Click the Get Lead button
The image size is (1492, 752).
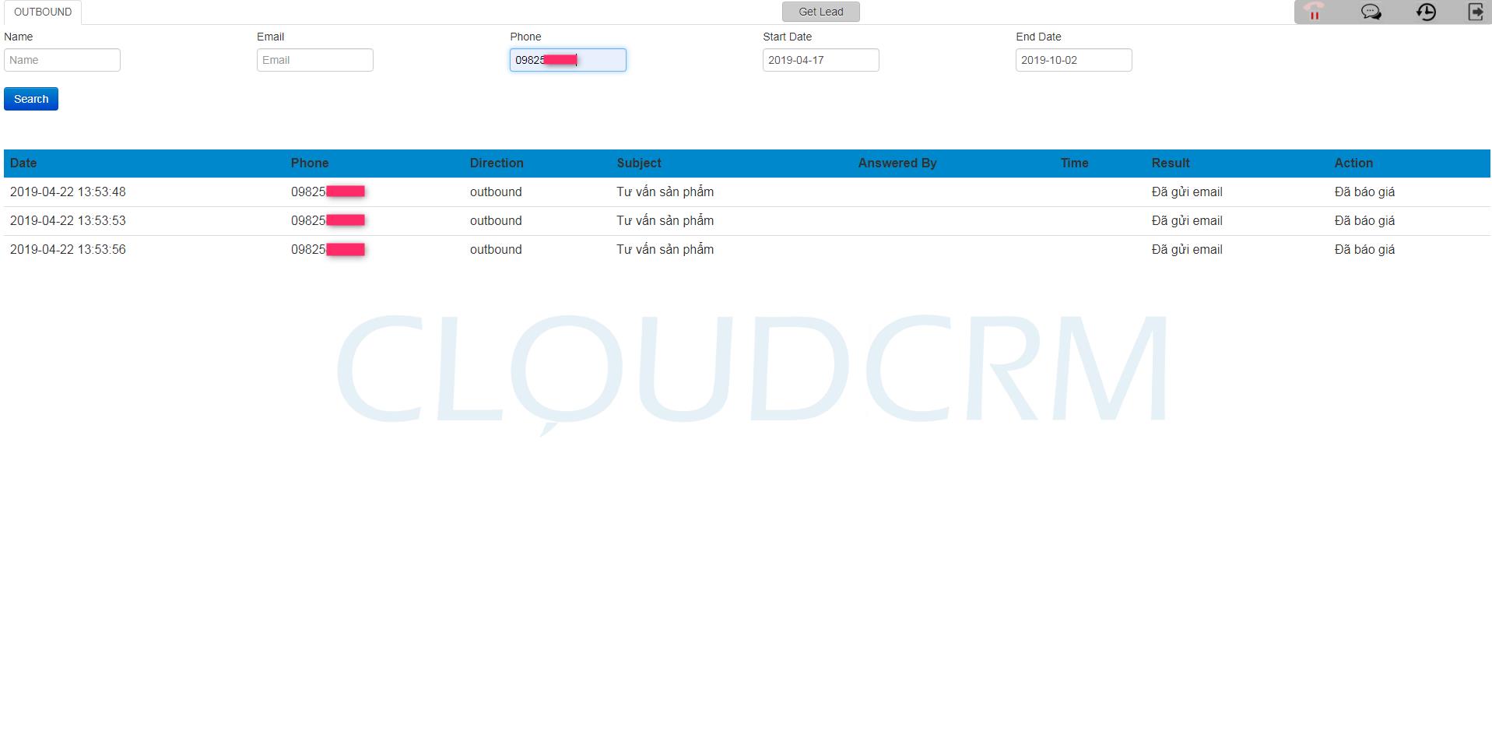point(820,12)
